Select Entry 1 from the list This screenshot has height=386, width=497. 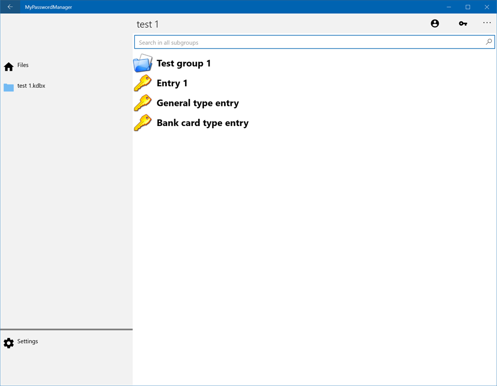172,83
